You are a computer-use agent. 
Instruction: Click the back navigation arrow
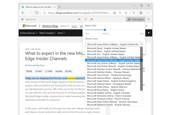pyautogui.click(x=23, y=13)
